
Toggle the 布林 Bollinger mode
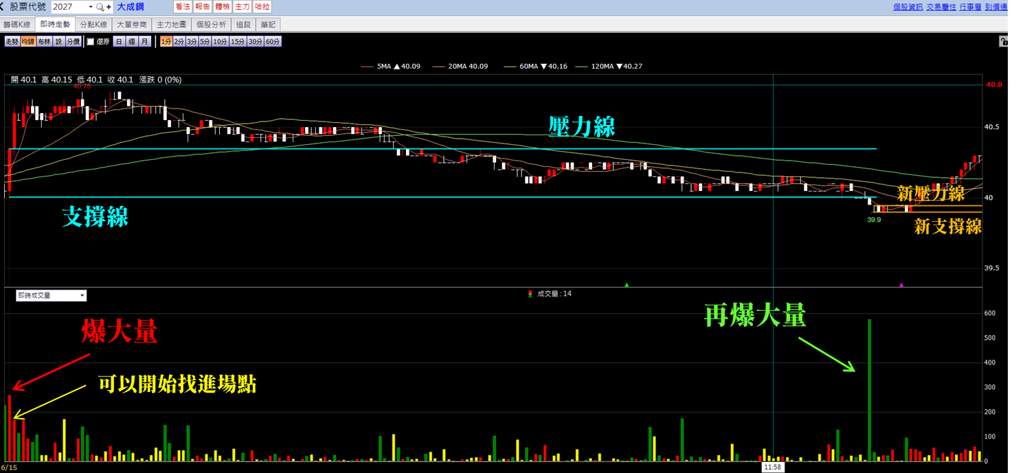(x=44, y=42)
